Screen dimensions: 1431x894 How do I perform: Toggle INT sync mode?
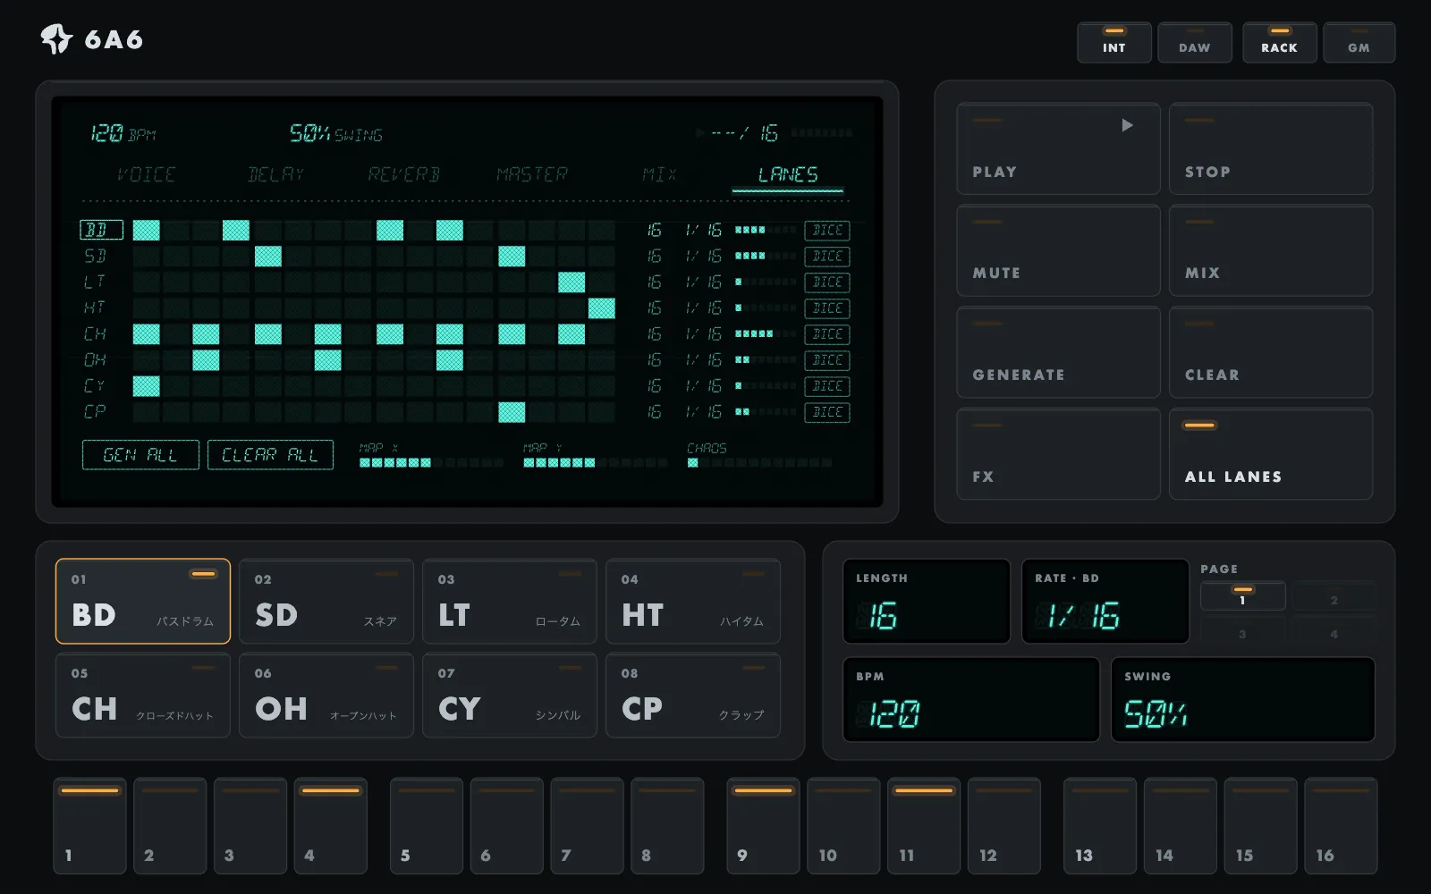pyautogui.click(x=1113, y=43)
